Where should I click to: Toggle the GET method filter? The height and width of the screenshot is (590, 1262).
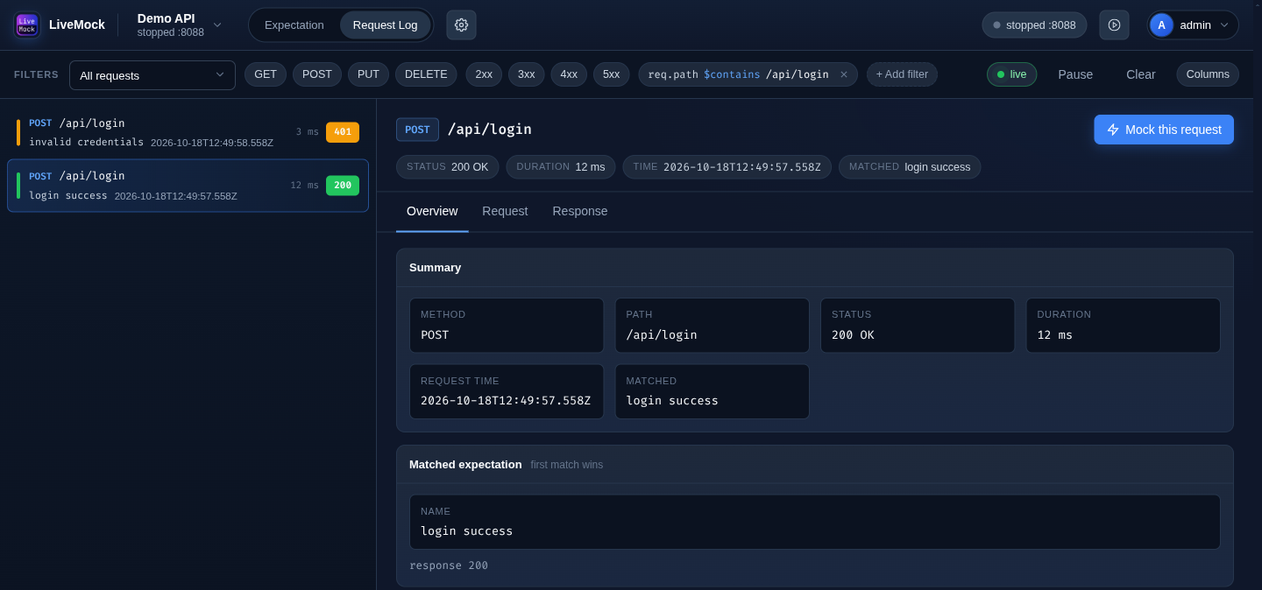[x=266, y=74]
